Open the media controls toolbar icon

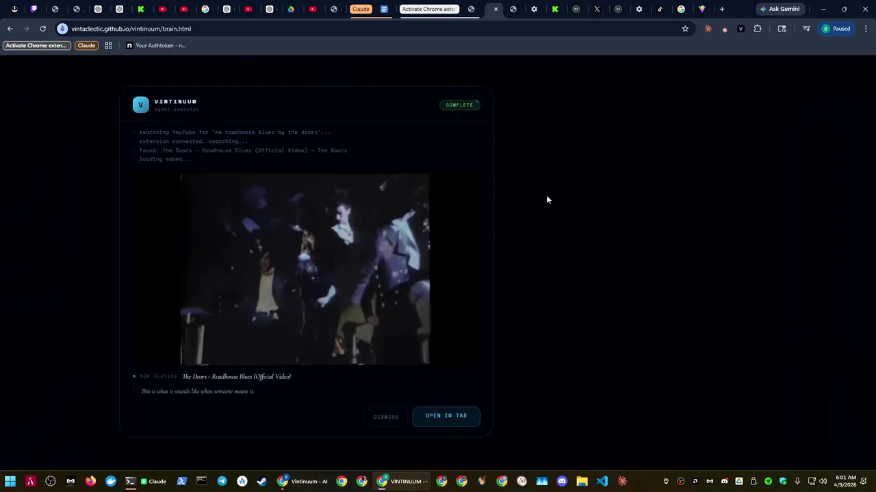tap(806, 29)
